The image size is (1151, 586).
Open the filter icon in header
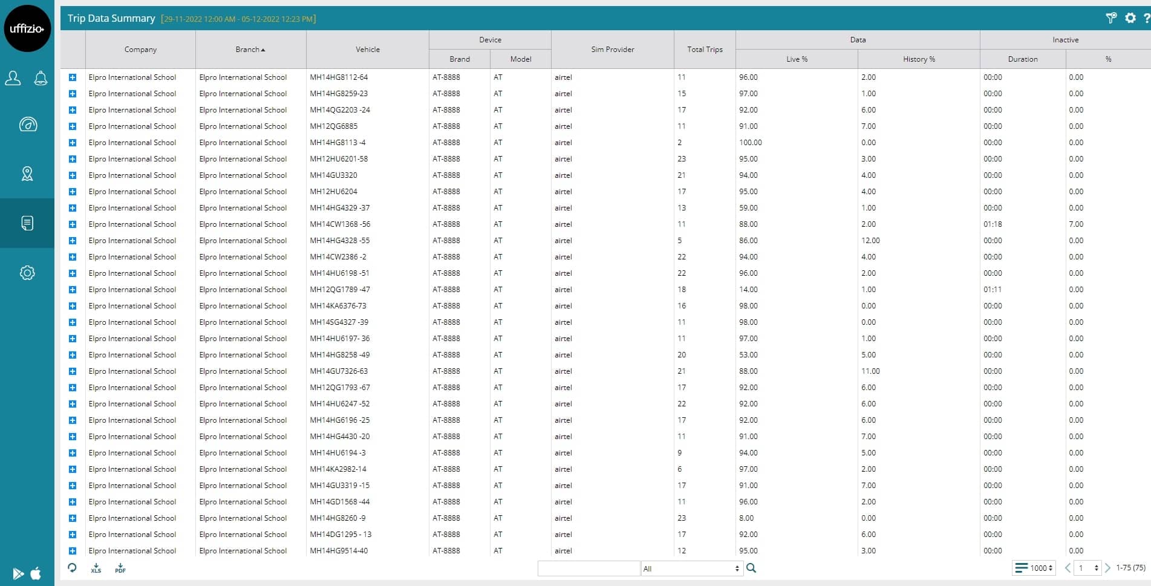[x=1110, y=18]
